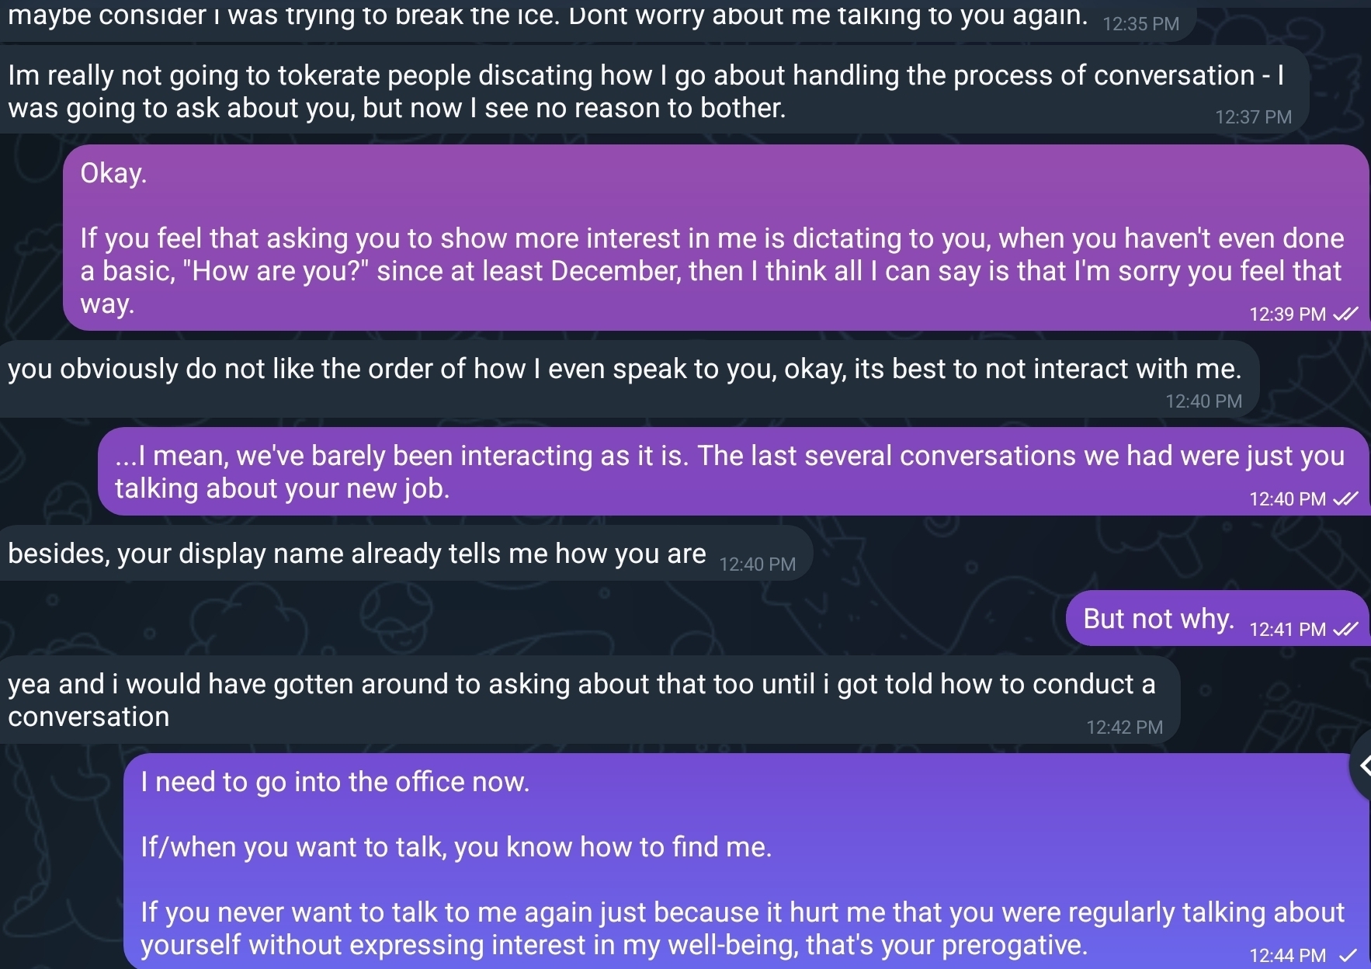Select "besides, your display name" message

pyautogui.click(x=357, y=554)
